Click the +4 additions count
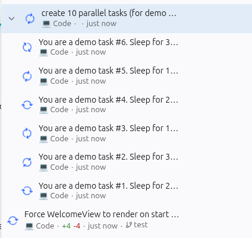The width and height of the screenshot is (252, 238). [x=66, y=226]
